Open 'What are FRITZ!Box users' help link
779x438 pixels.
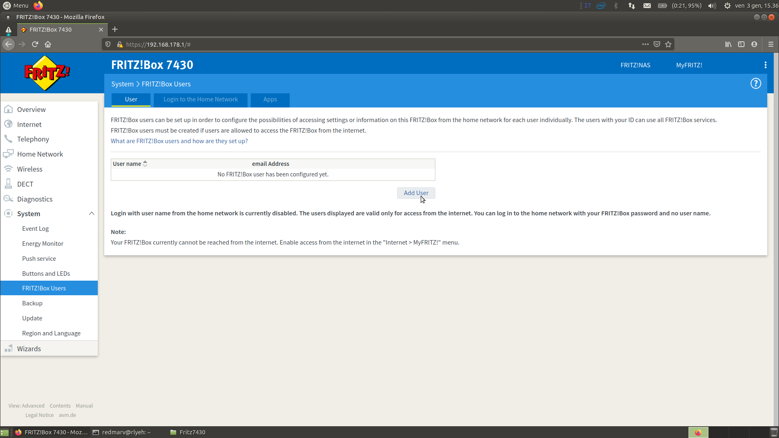click(x=179, y=141)
